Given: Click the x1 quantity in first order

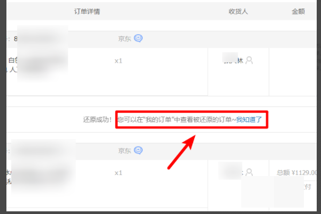Looking at the screenshot, I should (x=118, y=61).
